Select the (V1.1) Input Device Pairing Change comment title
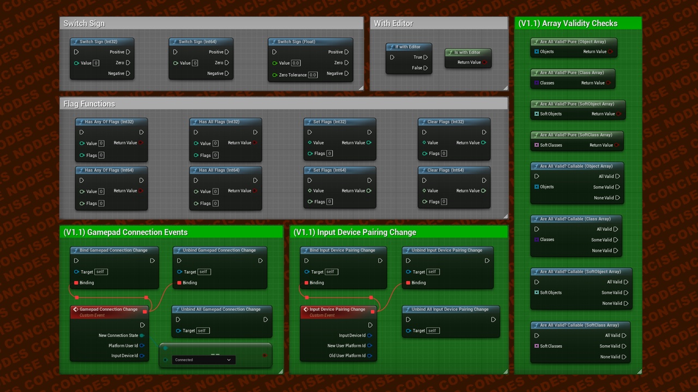 pos(354,232)
